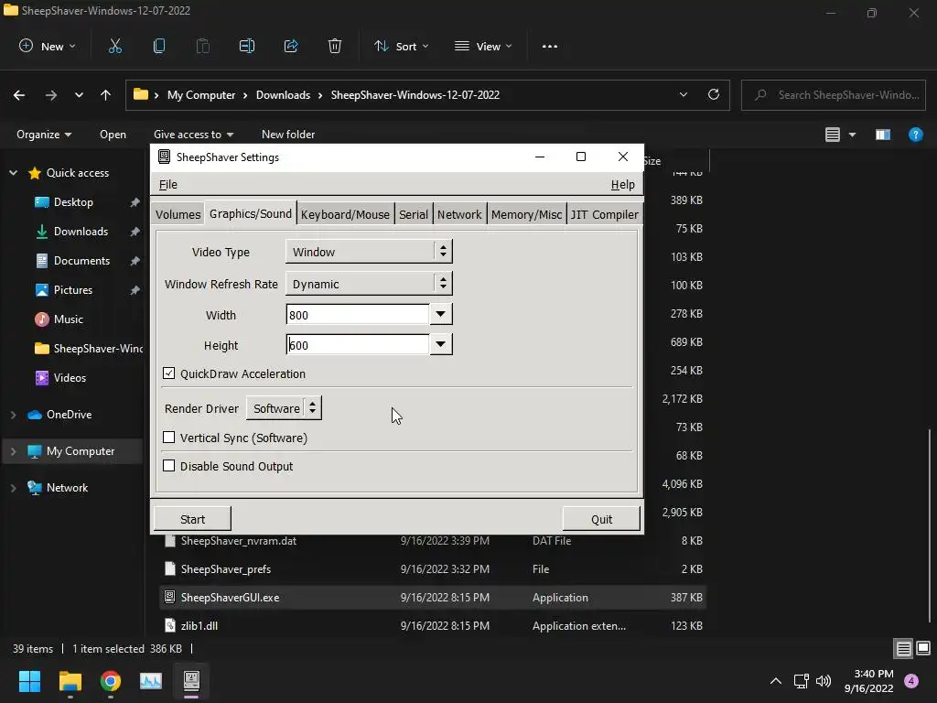This screenshot has width=937, height=703.
Task: Click the Cut scissors icon in Explorer toolbar
Action: tap(114, 46)
